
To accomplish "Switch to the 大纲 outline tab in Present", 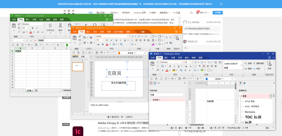I will [83, 56].
